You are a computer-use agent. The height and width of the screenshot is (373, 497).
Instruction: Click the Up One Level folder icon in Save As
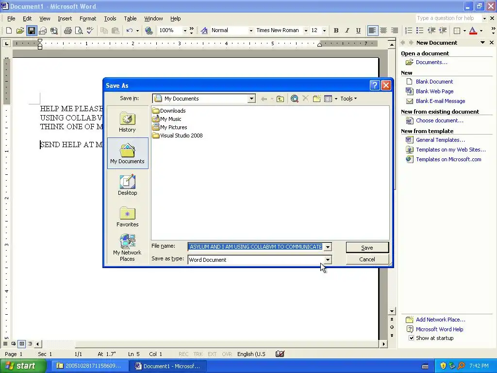(280, 99)
